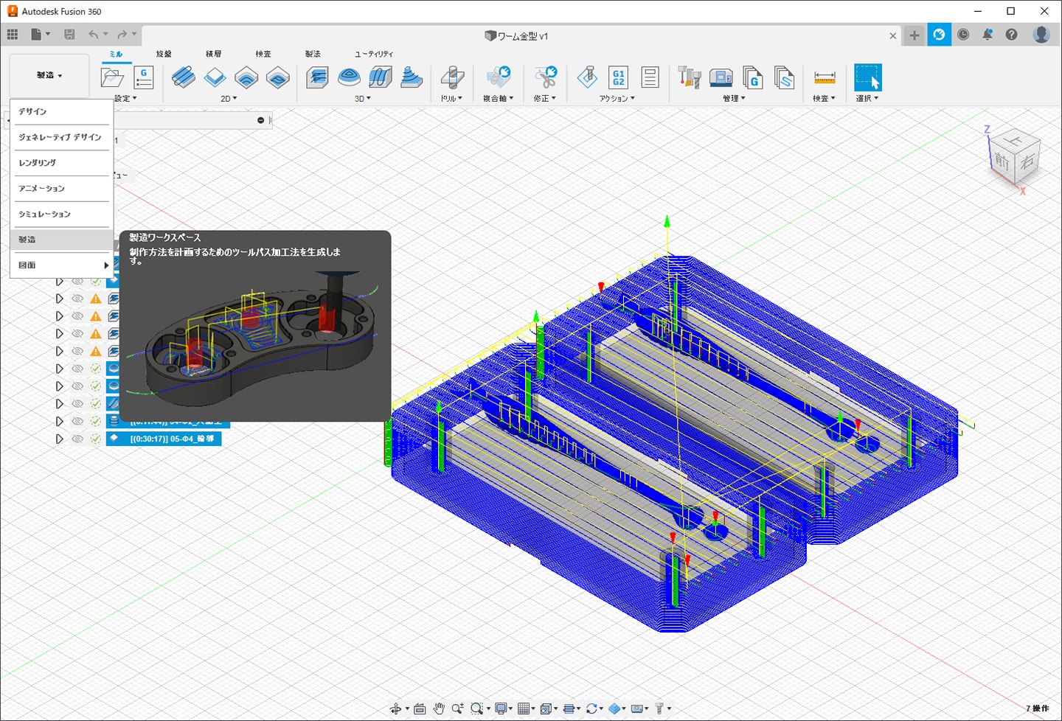
Task: Click the Post Process G1 G2 icon
Action: [x=618, y=77]
